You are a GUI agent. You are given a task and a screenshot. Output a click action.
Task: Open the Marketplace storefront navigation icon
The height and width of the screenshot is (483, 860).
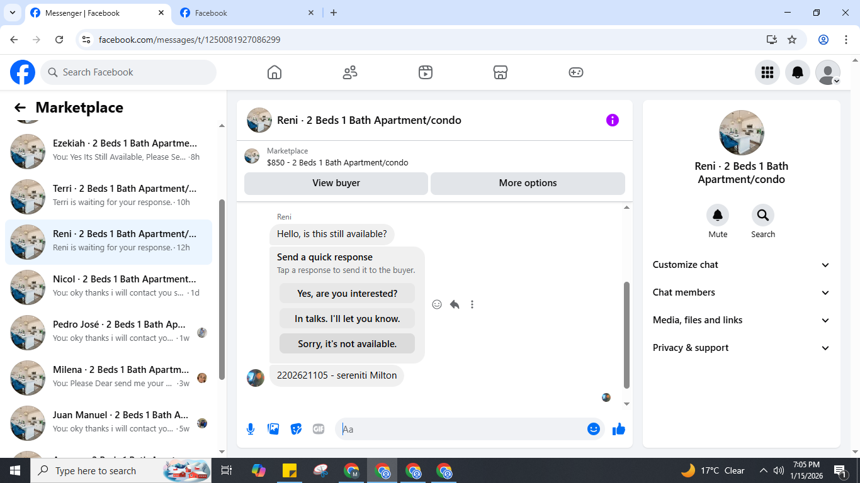point(501,72)
